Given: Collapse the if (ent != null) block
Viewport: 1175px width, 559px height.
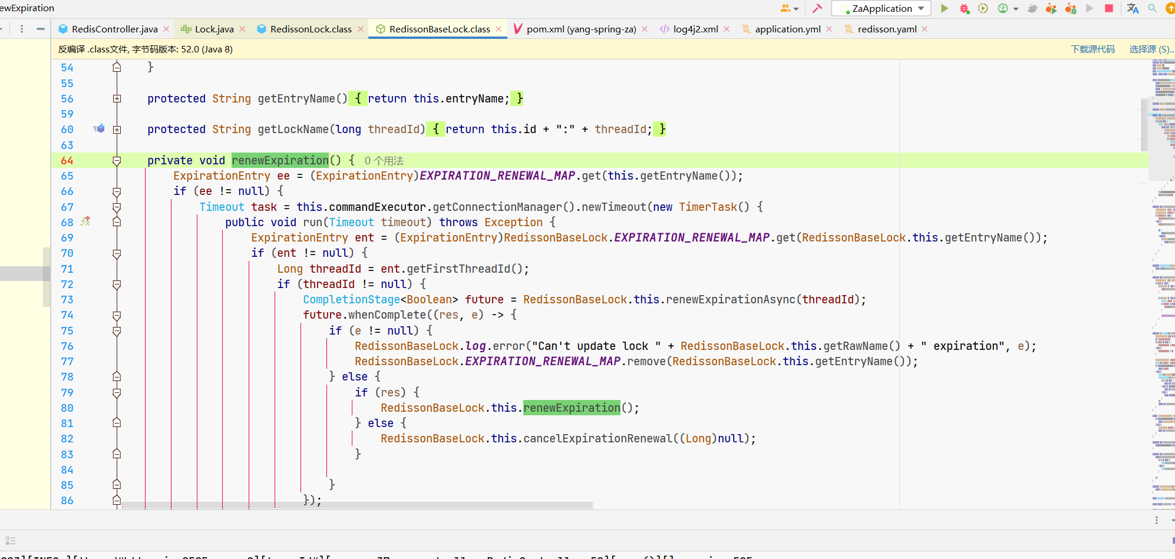Looking at the screenshot, I should coord(117,253).
